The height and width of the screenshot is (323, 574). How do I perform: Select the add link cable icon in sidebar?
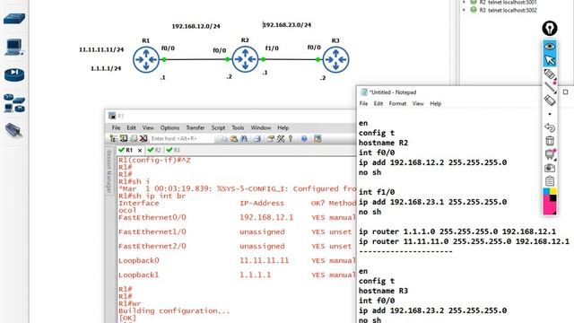14,130
